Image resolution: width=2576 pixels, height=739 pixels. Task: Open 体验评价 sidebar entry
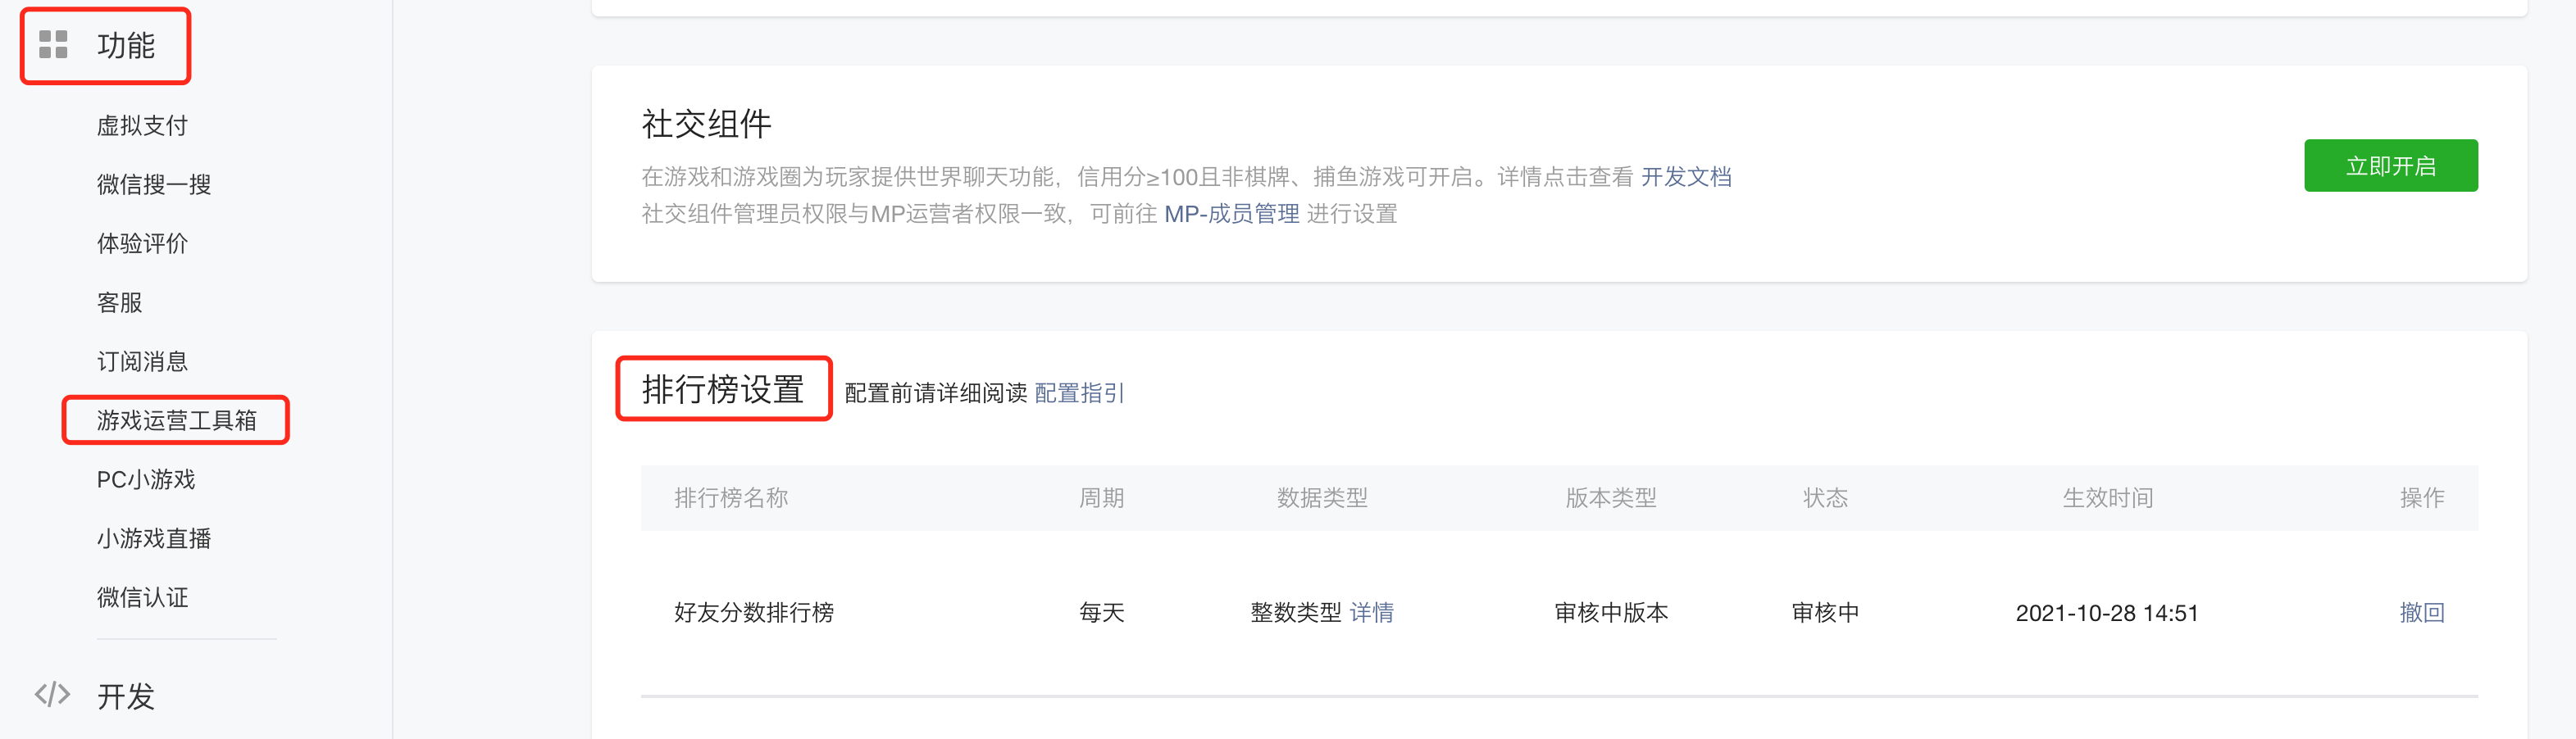pos(142,243)
